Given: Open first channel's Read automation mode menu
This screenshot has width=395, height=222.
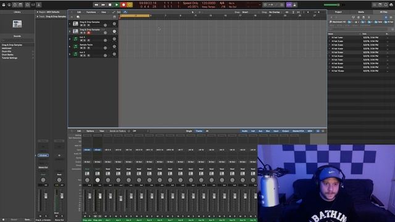Looking at the screenshot, I should pyautogui.click(x=87, y=169).
